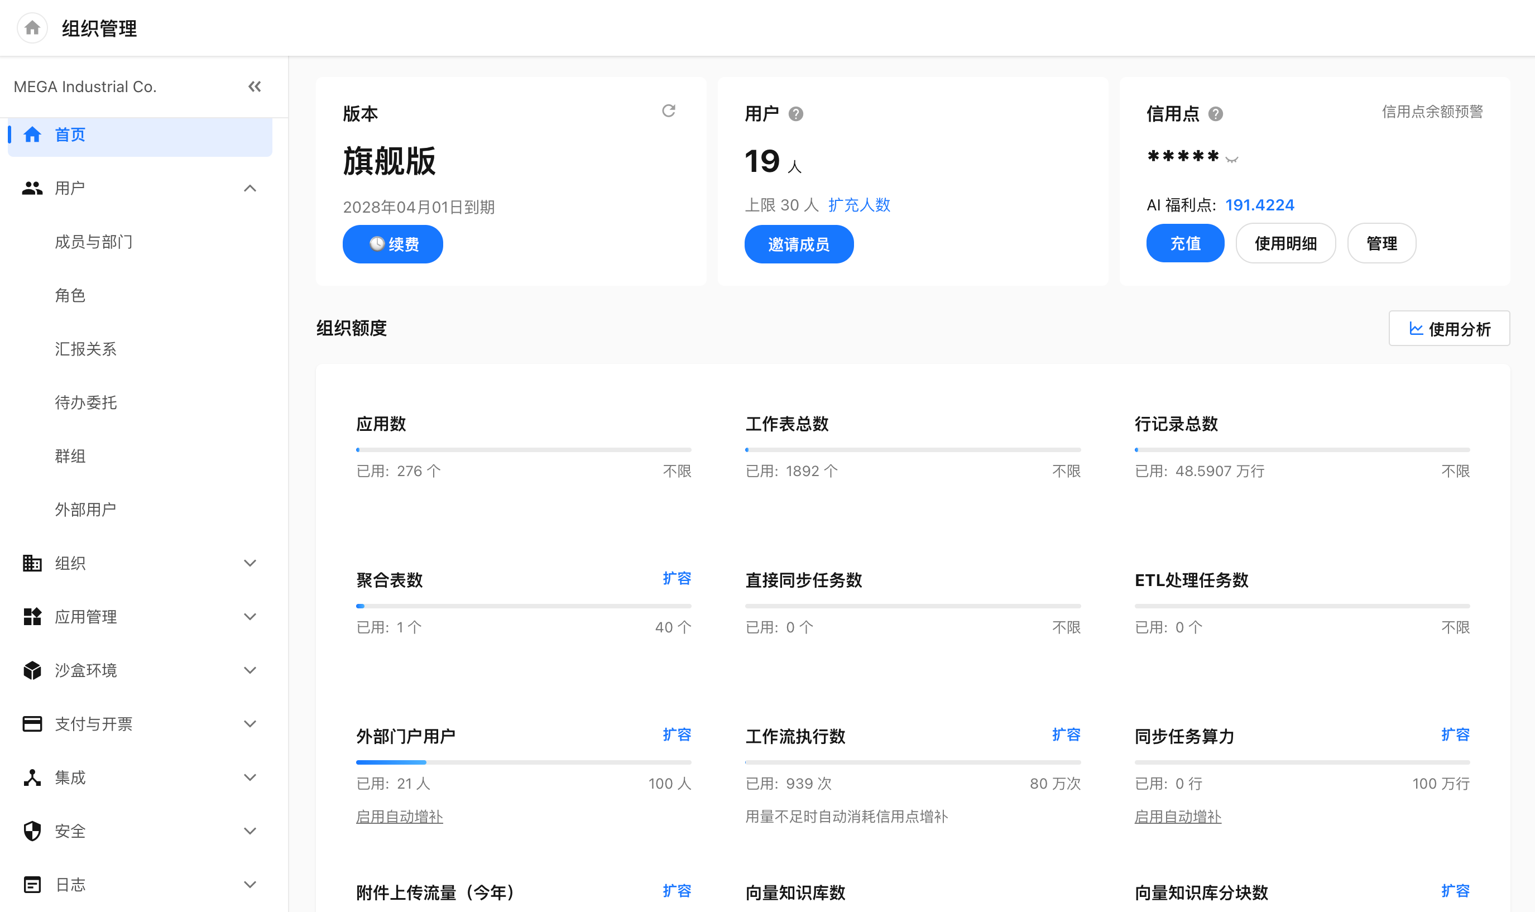Expand the 支付与开票 sidebar section
This screenshot has width=1535, height=912.
(250, 724)
